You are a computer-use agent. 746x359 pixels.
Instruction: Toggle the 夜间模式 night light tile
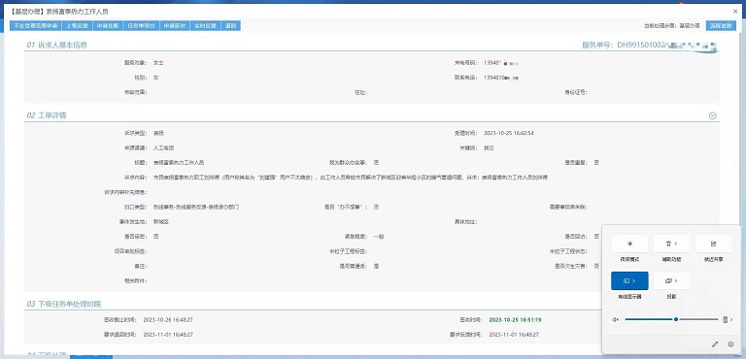(629, 244)
